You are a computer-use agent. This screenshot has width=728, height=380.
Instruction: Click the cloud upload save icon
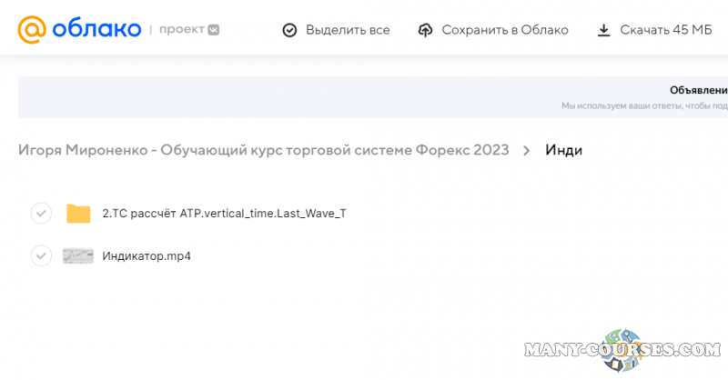(x=425, y=30)
